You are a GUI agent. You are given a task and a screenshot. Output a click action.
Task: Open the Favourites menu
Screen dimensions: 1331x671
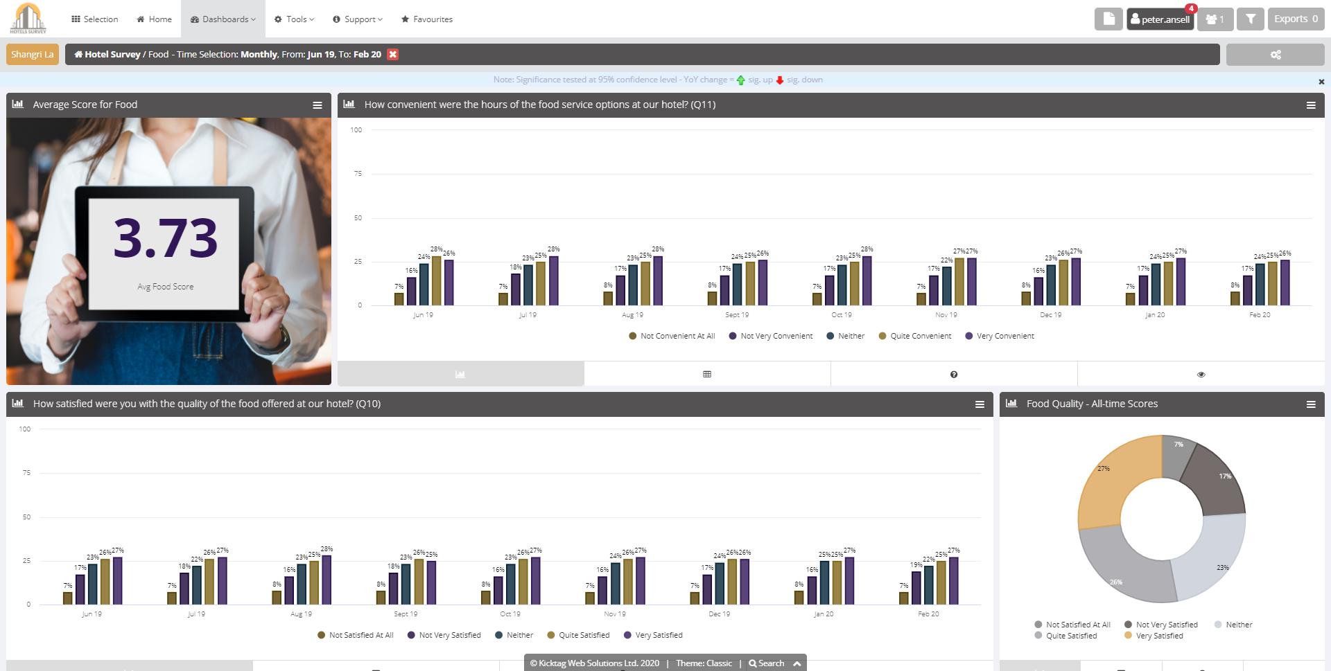pyautogui.click(x=426, y=19)
